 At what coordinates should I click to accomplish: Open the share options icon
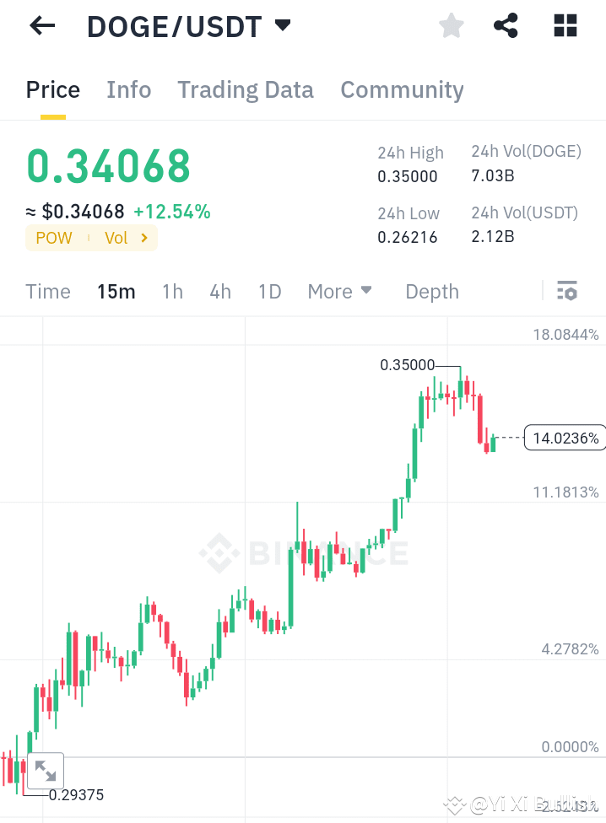[x=506, y=25]
